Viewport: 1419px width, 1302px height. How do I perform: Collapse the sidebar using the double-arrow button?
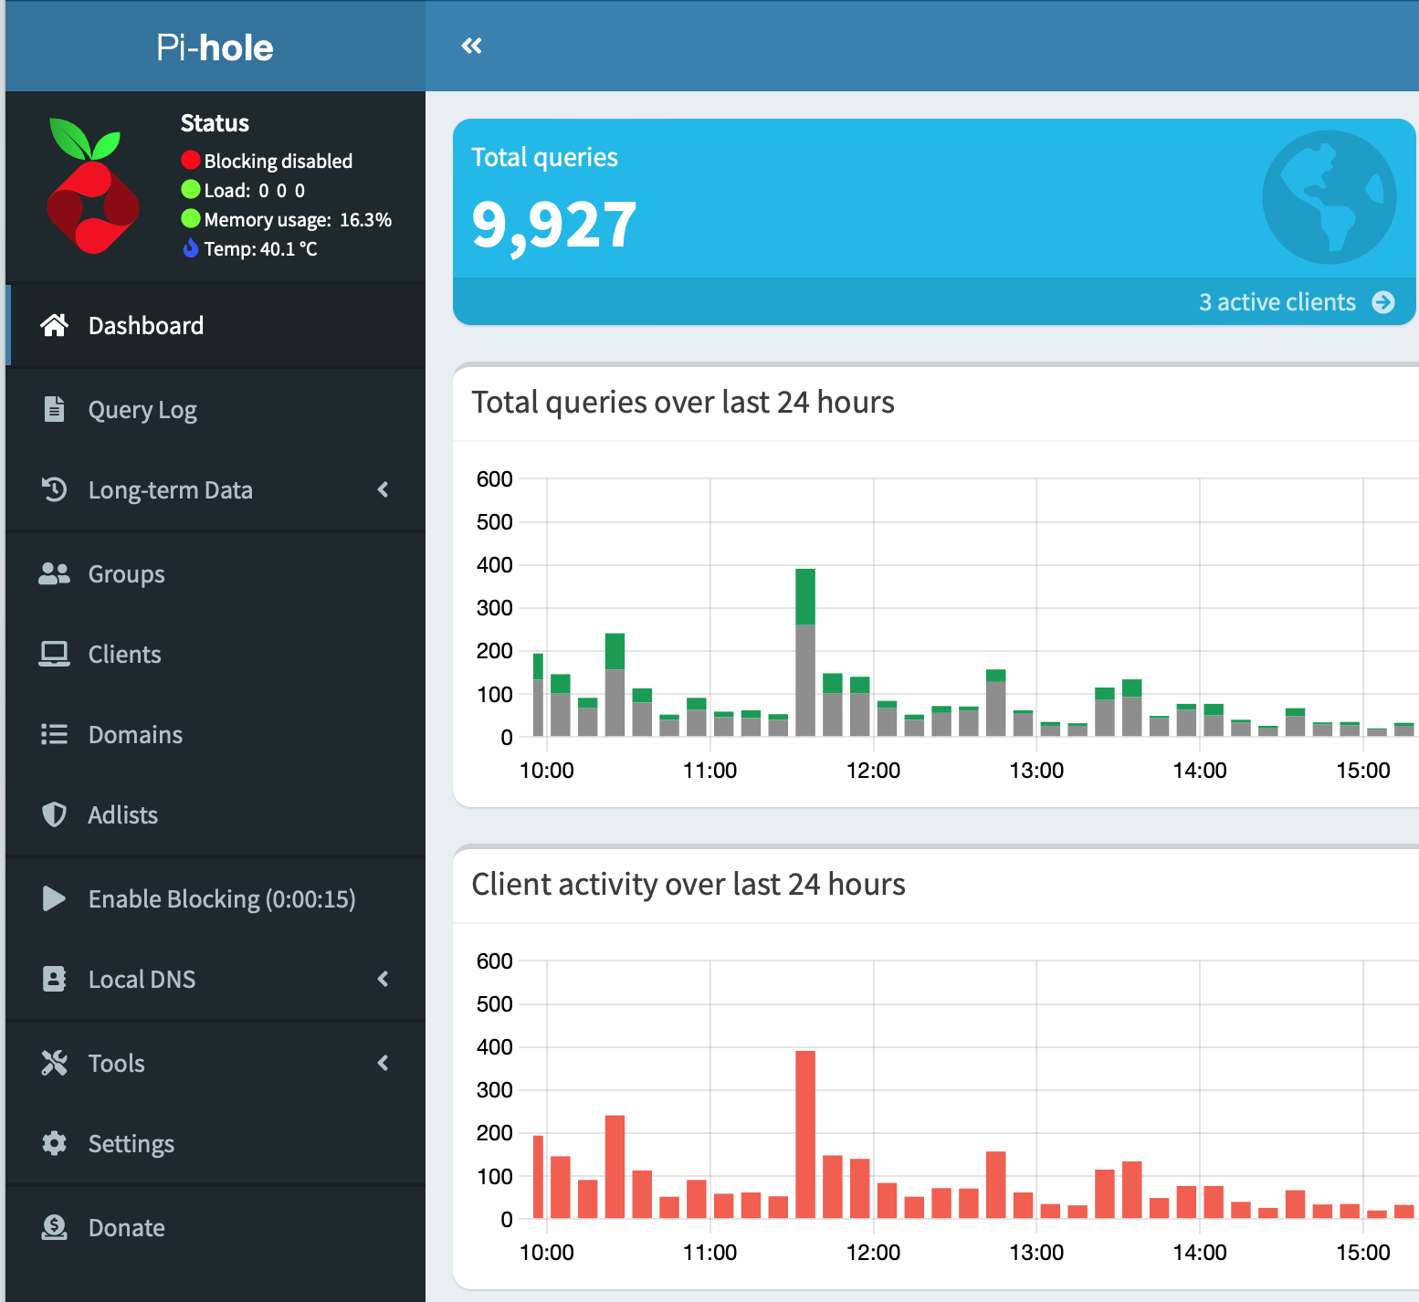[471, 45]
